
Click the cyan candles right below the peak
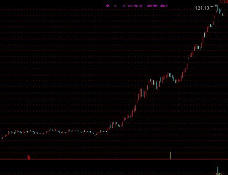[x=220, y=11]
